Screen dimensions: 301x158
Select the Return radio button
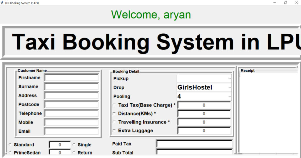point(74,153)
